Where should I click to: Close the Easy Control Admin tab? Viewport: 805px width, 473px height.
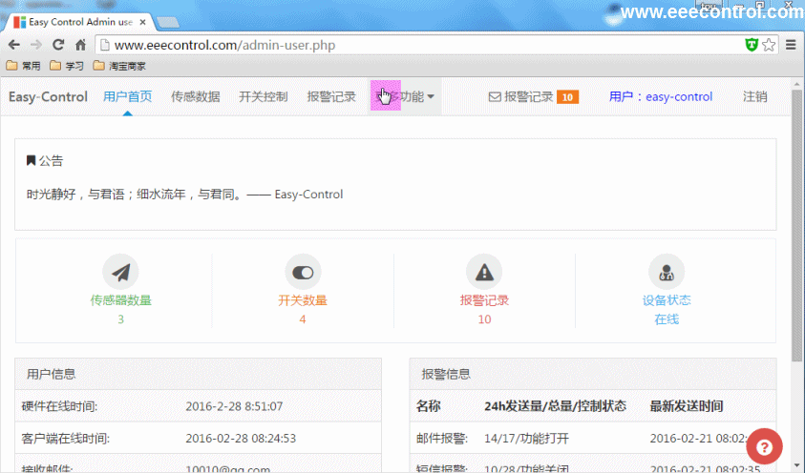click(142, 22)
